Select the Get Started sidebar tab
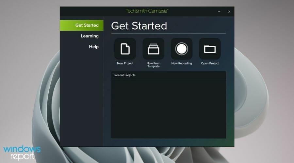 [x=82, y=25]
